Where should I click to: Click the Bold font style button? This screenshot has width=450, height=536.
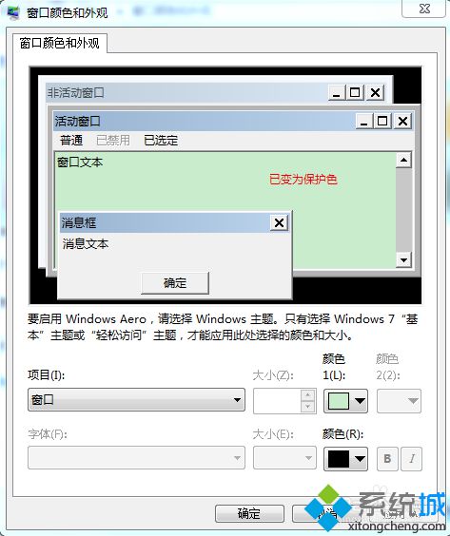click(x=387, y=459)
